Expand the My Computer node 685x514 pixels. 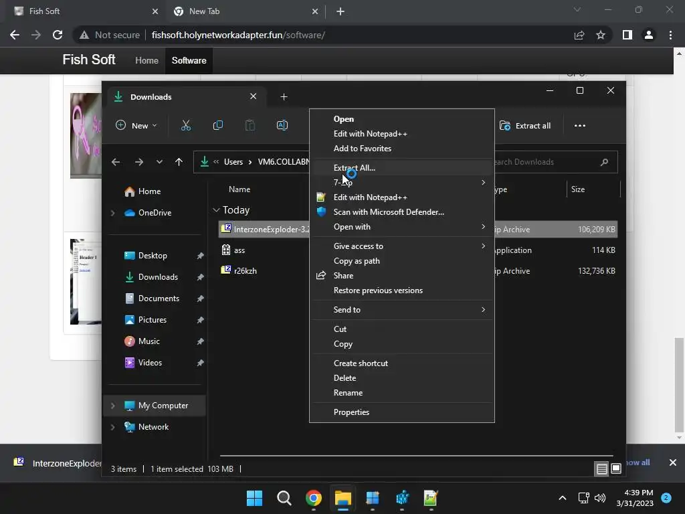click(x=112, y=406)
